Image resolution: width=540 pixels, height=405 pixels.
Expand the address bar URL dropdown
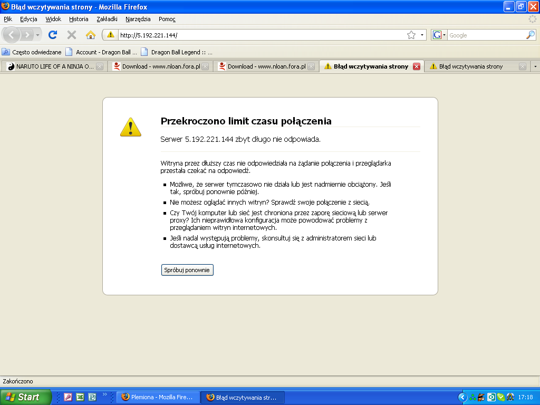(422, 35)
